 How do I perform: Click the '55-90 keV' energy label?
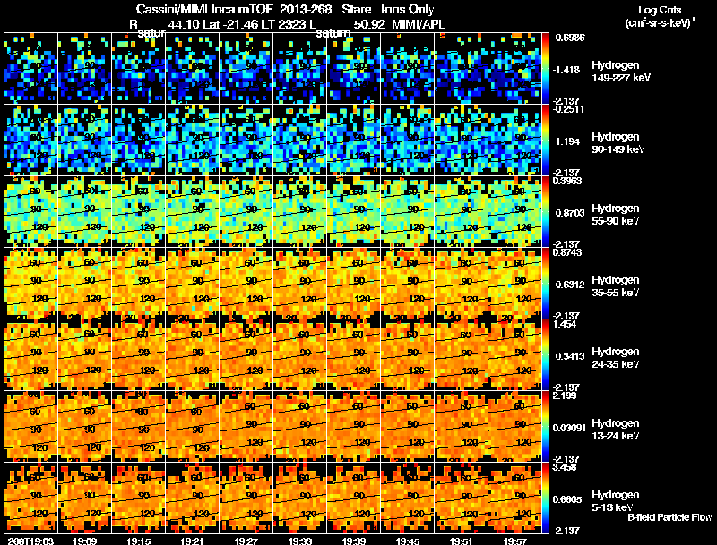tap(616, 221)
